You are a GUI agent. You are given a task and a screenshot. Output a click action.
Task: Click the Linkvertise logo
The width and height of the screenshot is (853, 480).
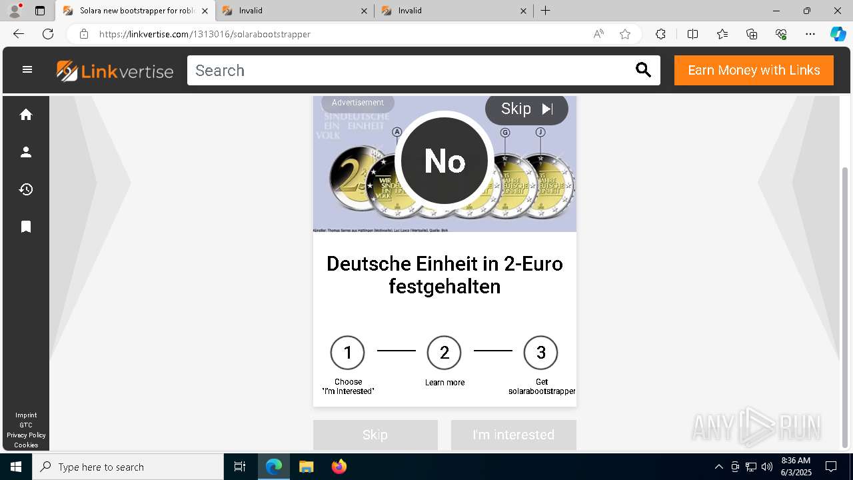115,71
